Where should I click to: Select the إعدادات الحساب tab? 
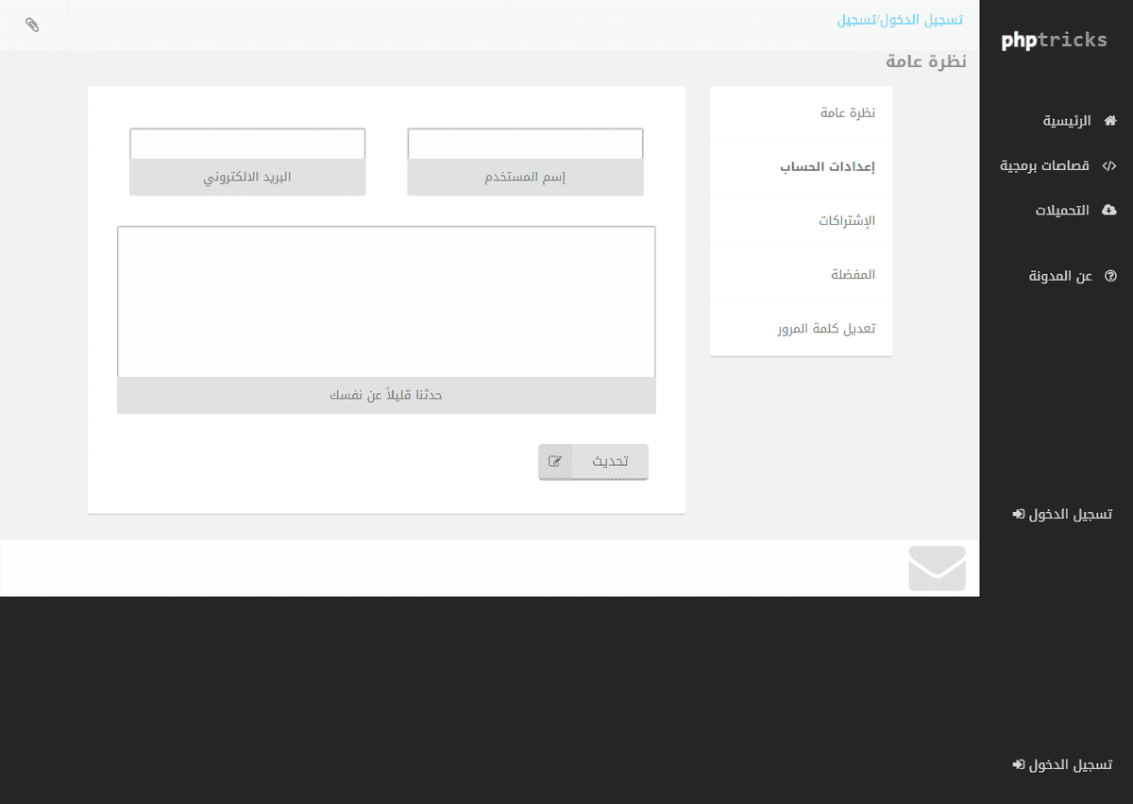(x=801, y=167)
